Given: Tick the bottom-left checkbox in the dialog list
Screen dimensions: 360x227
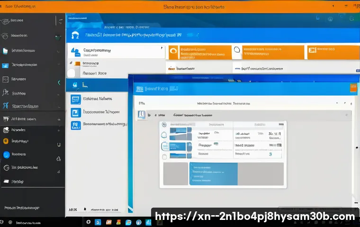Looking at the screenshot, I should click(164, 156).
